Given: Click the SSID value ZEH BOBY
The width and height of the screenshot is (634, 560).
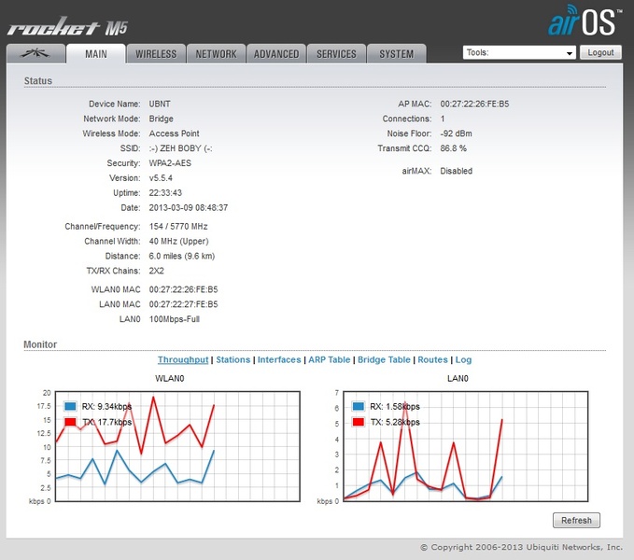Looking at the screenshot, I should [180, 148].
